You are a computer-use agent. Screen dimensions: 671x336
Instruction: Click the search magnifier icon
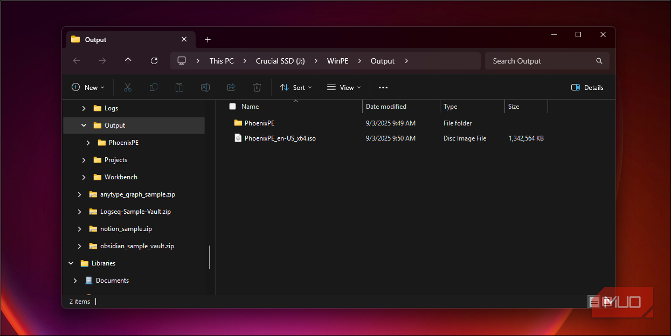coord(599,61)
